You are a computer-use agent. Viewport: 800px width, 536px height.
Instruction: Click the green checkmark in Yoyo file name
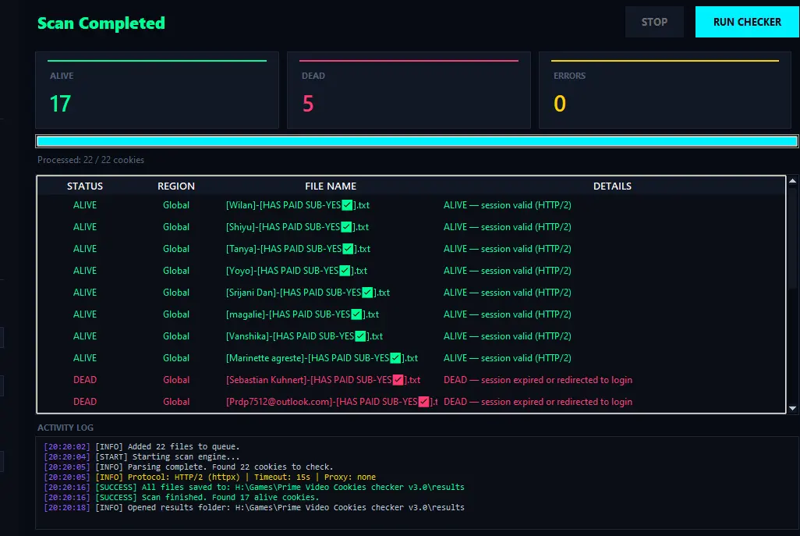coord(345,271)
